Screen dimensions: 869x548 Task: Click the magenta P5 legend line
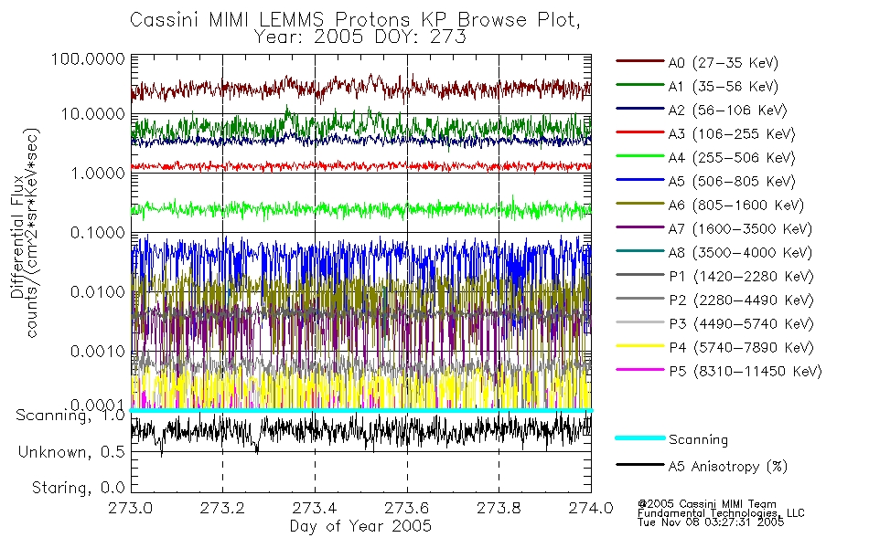coord(640,370)
